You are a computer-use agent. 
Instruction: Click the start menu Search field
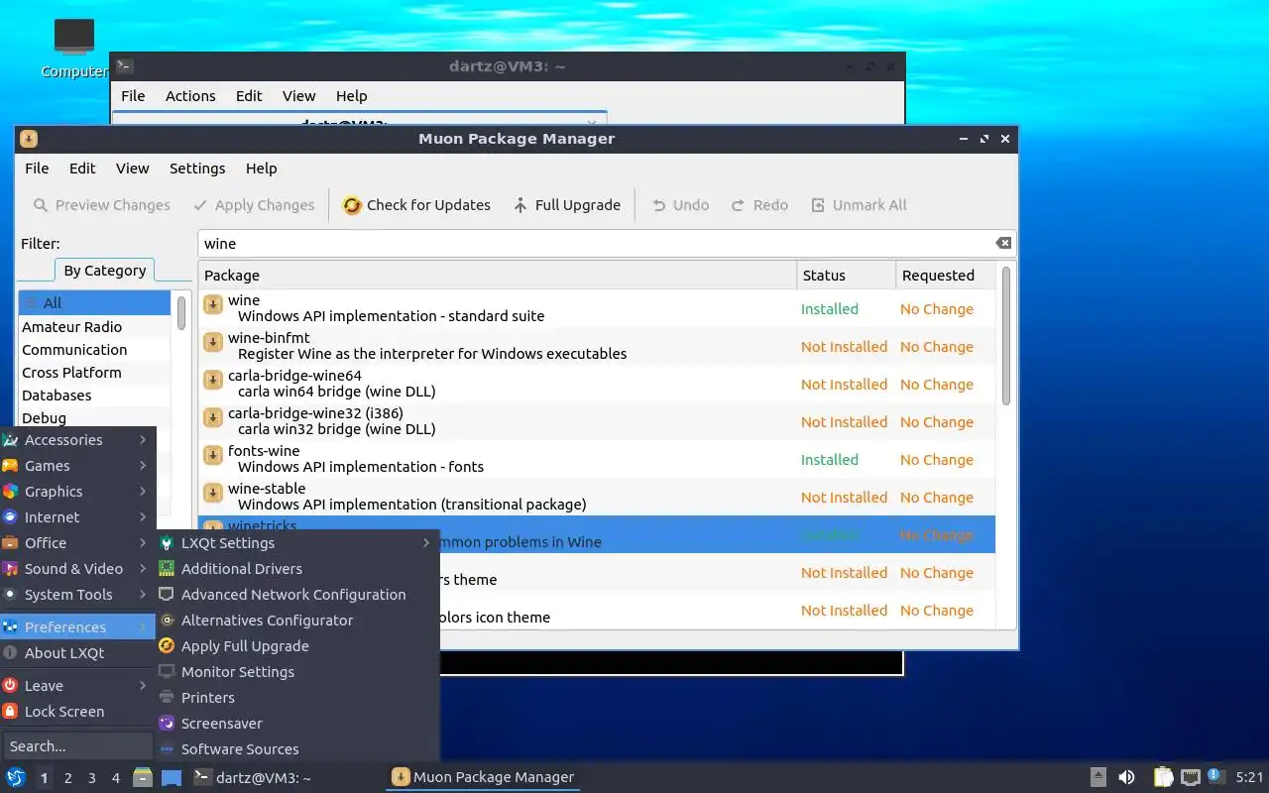tap(77, 746)
